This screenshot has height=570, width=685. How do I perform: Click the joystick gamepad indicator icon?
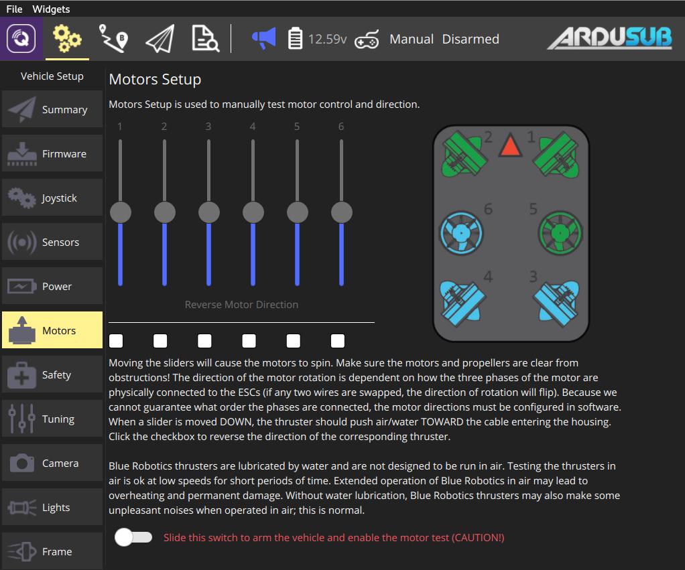coord(367,40)
